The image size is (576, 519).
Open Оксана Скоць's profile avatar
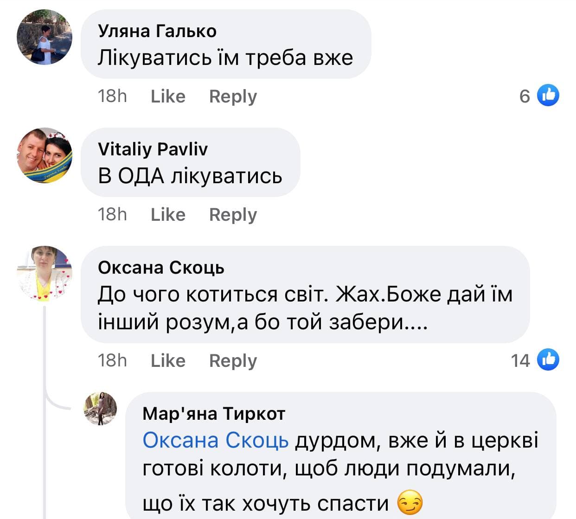coord(45,274)
